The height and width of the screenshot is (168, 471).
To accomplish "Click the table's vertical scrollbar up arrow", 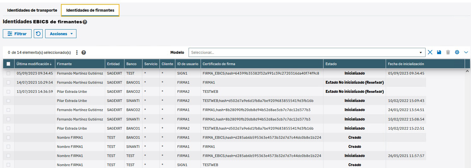I will (468, 71).
